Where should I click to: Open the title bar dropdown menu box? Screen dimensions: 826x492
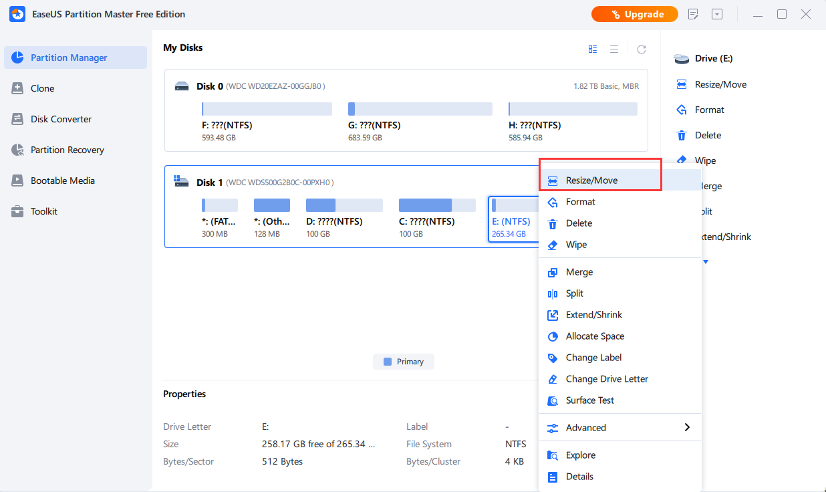click(x=717, y=14)
